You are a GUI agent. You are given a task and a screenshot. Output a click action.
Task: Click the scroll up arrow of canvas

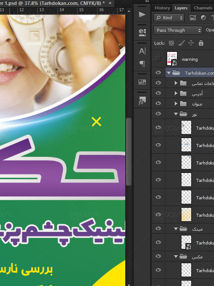coord(129,11)
